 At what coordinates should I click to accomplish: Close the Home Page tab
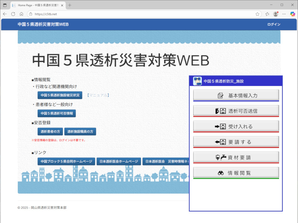pyautogui.click(x=62, y=5)
